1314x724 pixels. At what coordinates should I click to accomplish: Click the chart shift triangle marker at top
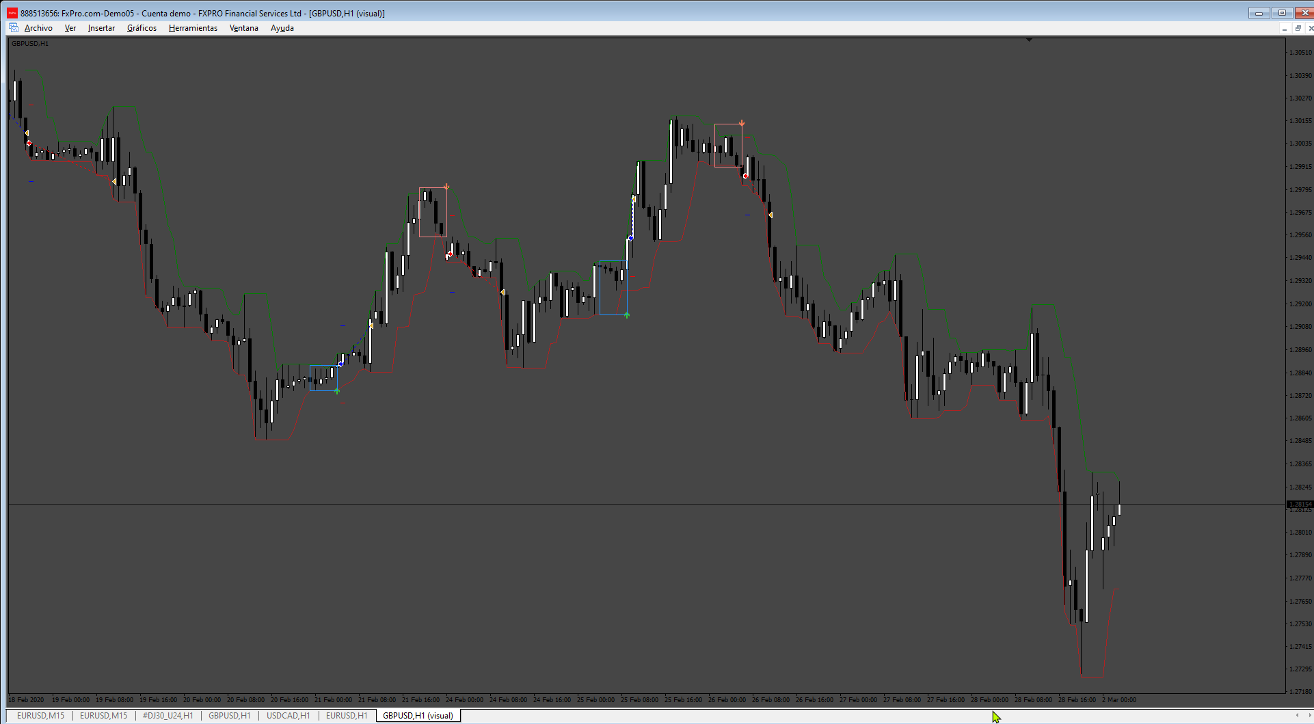click(x=1029, y=40)
